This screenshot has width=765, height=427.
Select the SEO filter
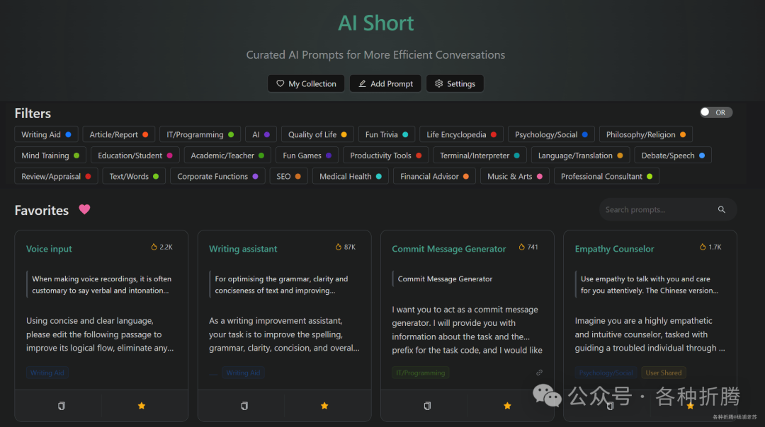(288, 175)
